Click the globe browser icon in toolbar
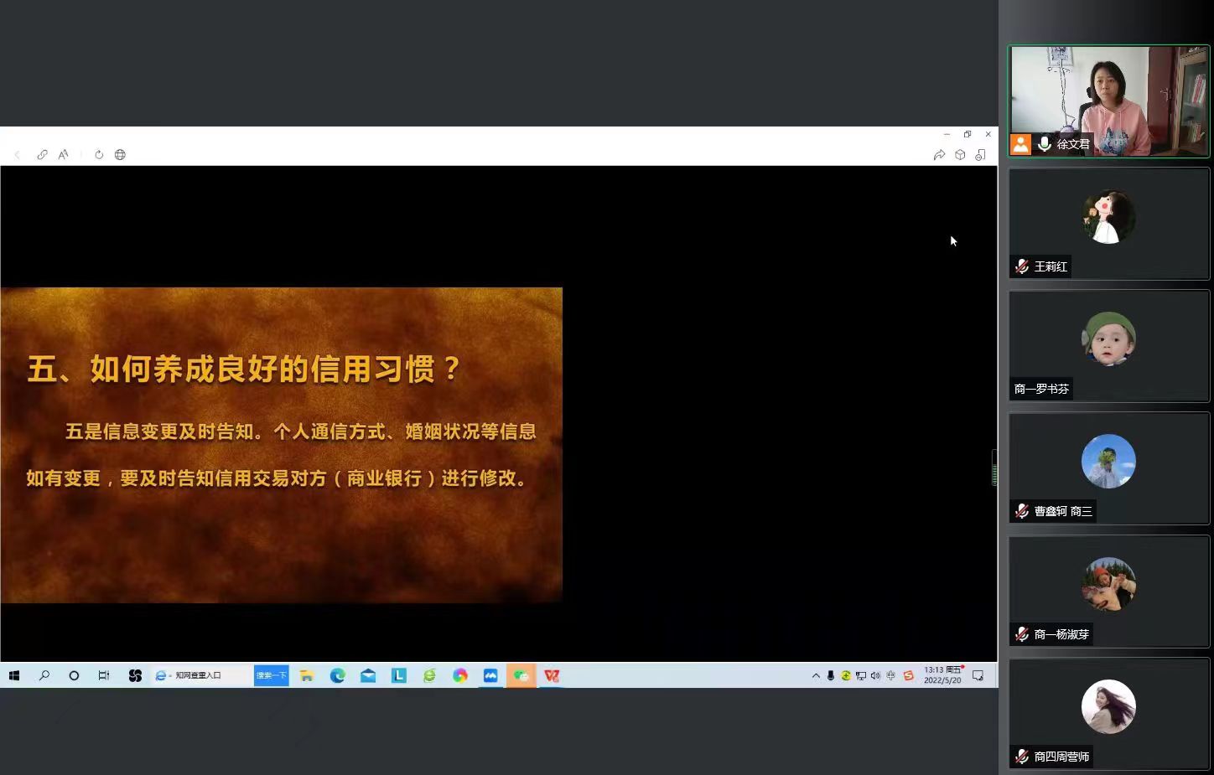 120,155
